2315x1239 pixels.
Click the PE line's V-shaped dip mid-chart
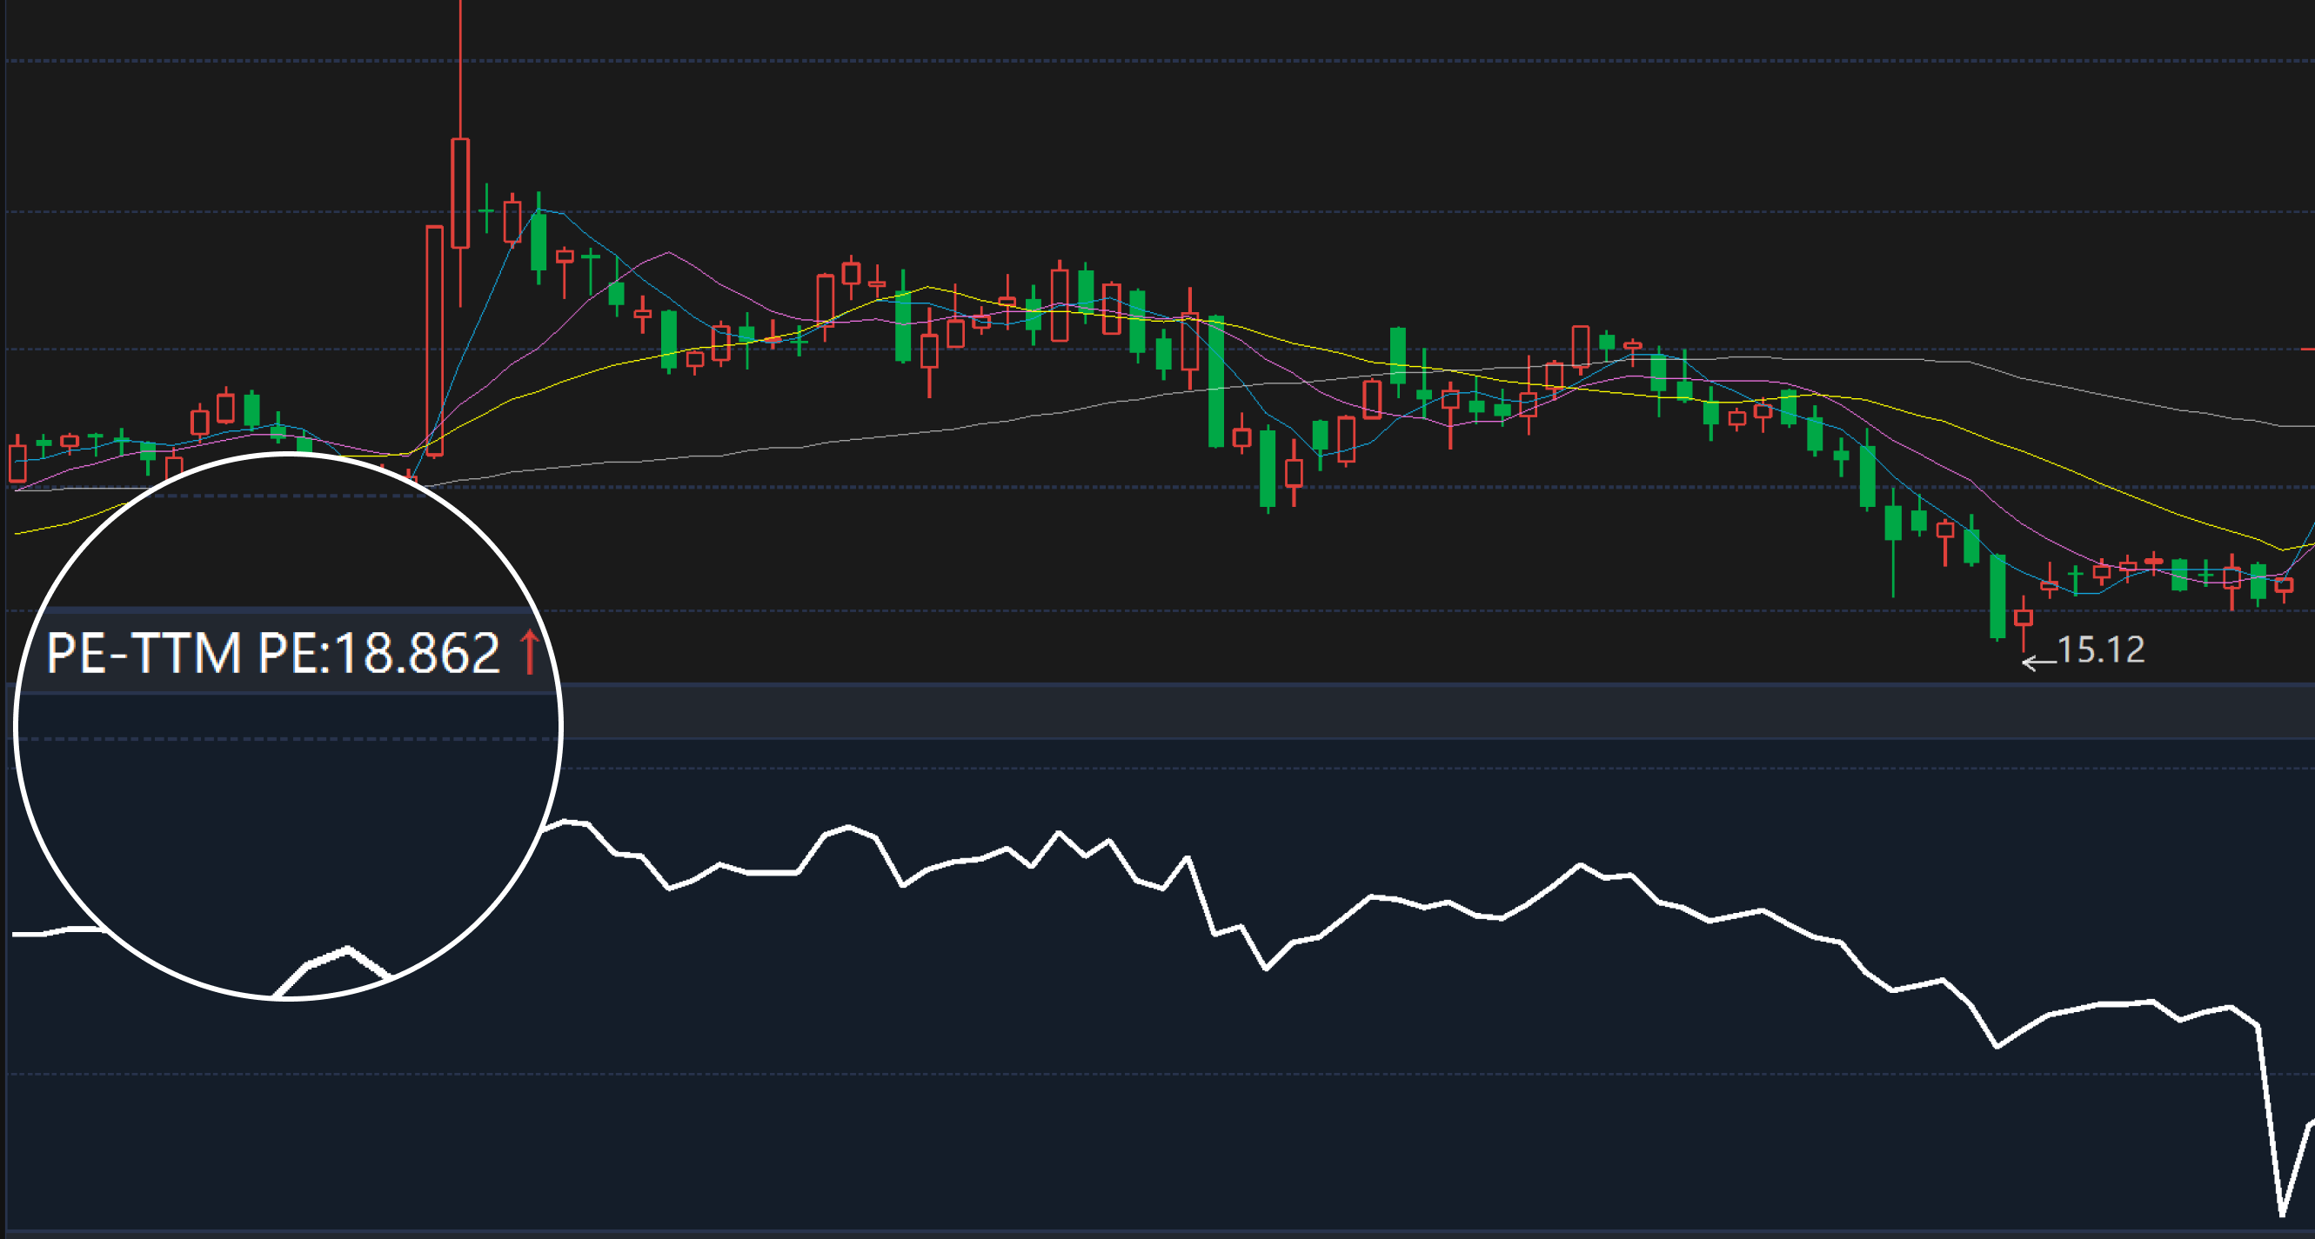coord(1266,968)
